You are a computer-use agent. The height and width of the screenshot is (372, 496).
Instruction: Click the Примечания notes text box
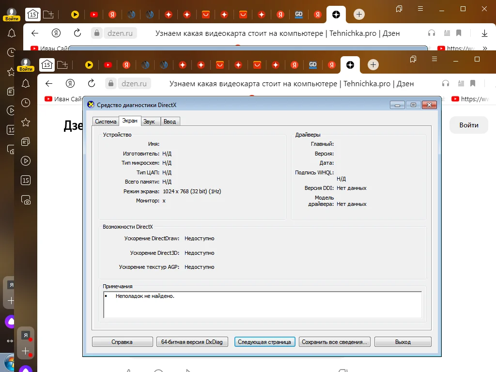[x=263, y=305]
